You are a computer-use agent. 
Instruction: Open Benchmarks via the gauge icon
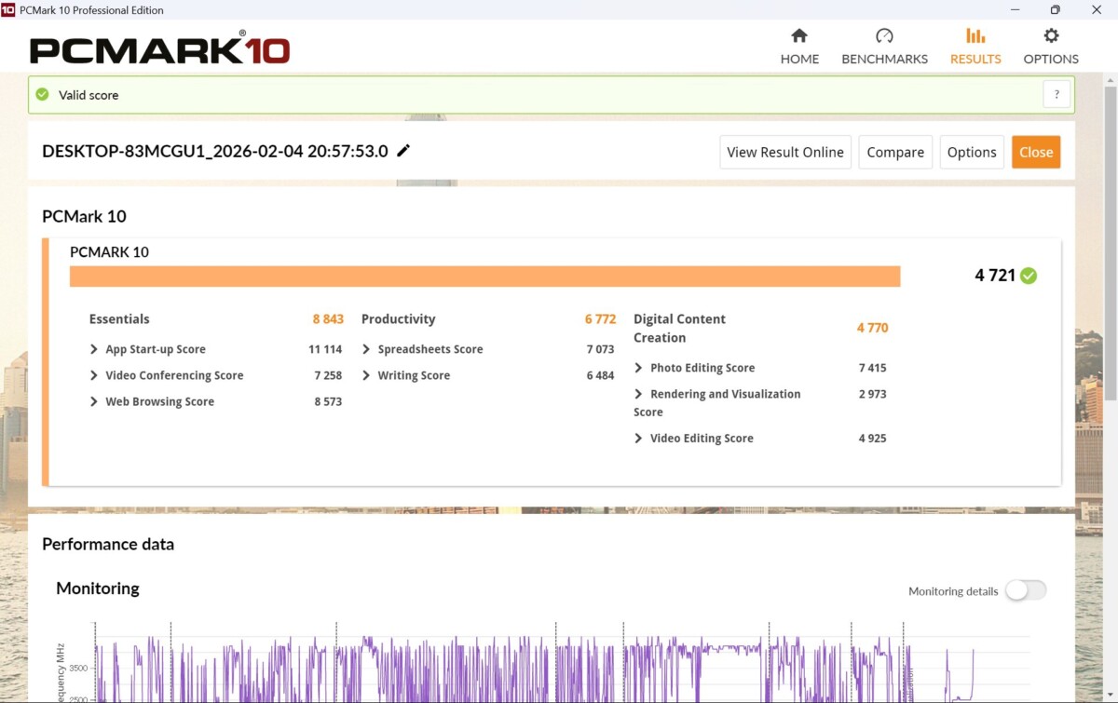pyautogui.click(x=884, y=36)
